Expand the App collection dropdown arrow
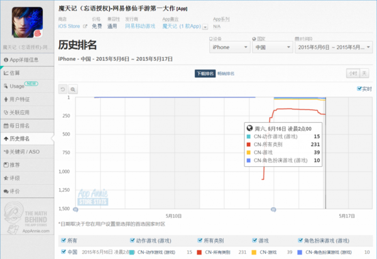 click(205, 27)
